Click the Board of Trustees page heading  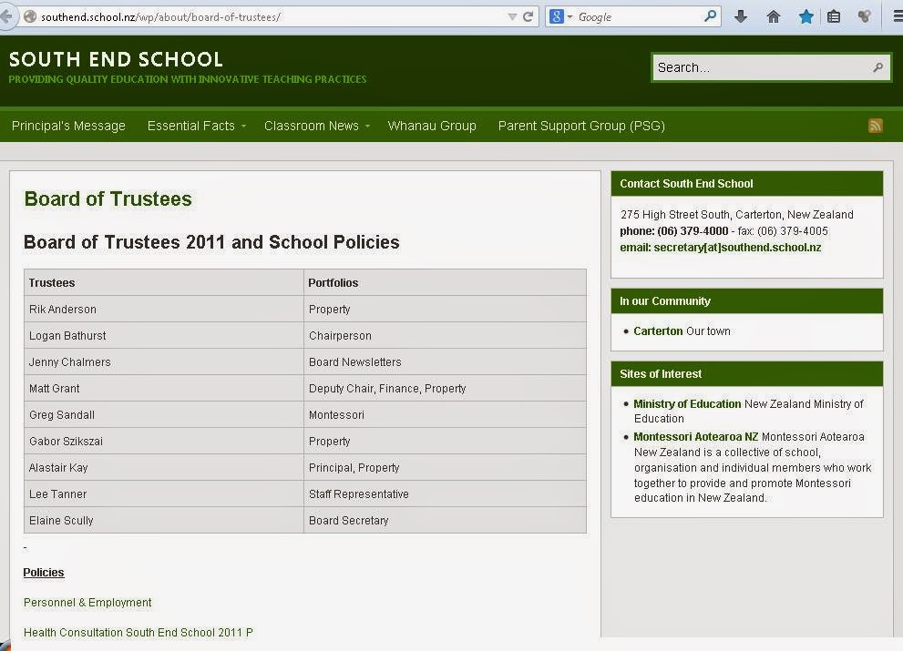(x=108, y=198)
